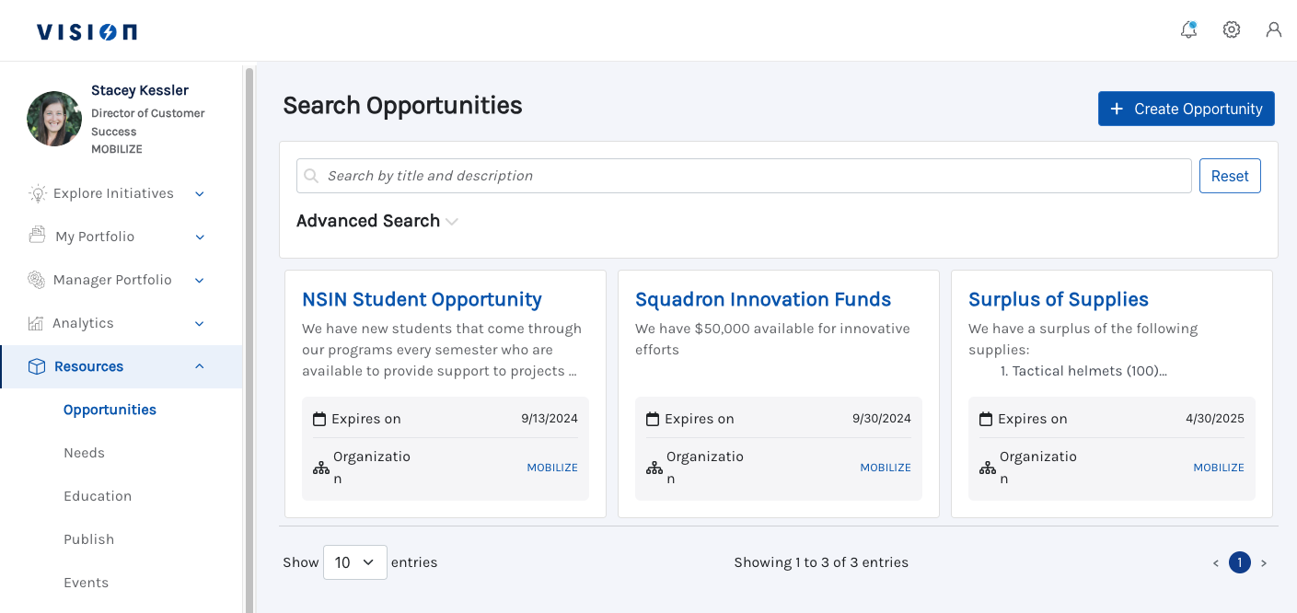
Task: Expand the Explore Initiatives chevron
Action: [200, 194]
